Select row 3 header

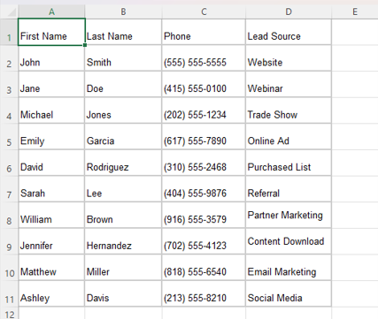9,84
